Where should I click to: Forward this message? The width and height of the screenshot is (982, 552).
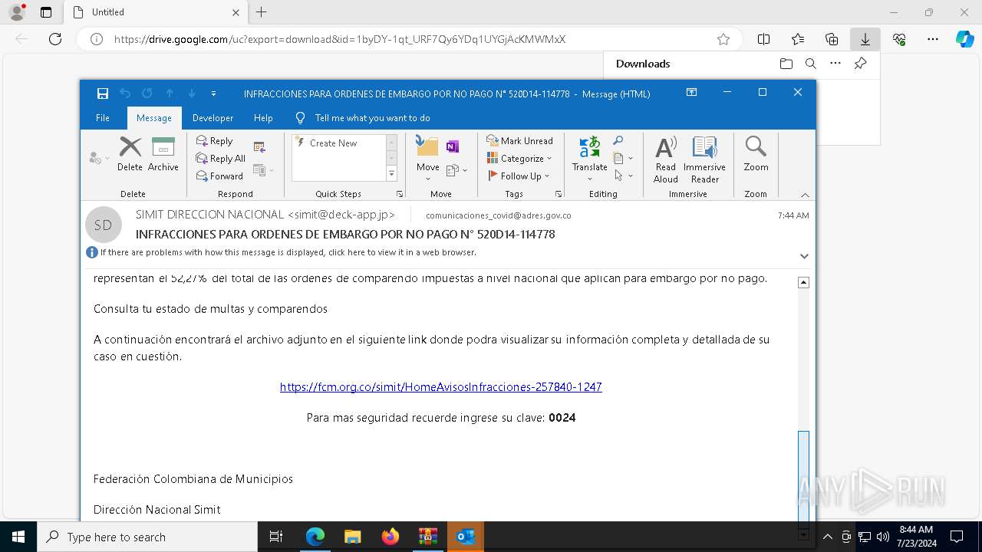(219, 176)
